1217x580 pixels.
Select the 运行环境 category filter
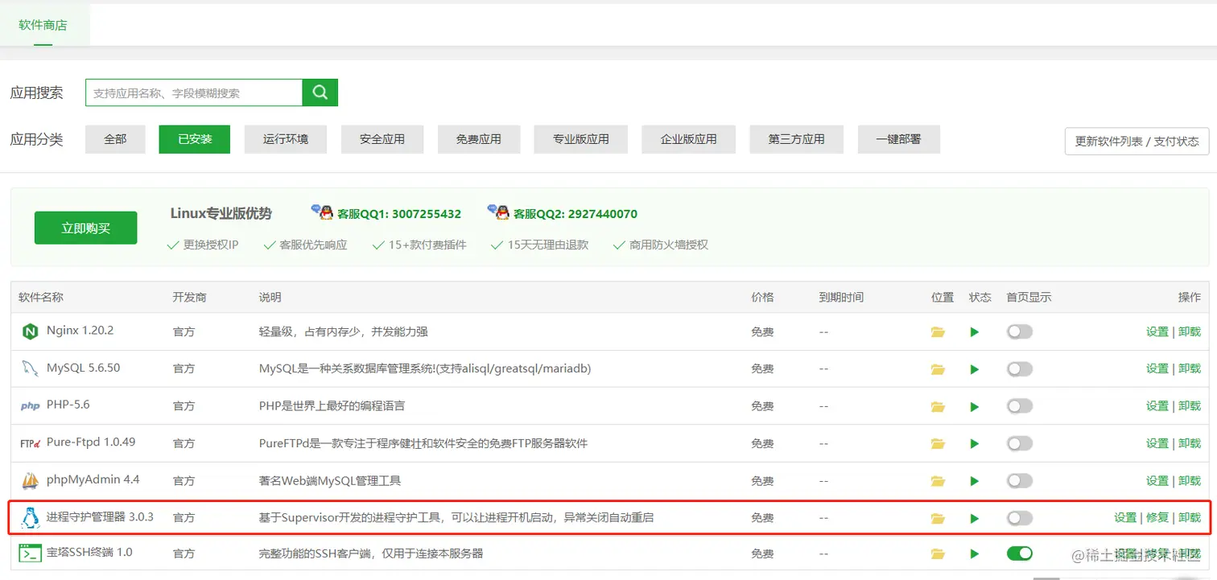[x=286, y=139]
